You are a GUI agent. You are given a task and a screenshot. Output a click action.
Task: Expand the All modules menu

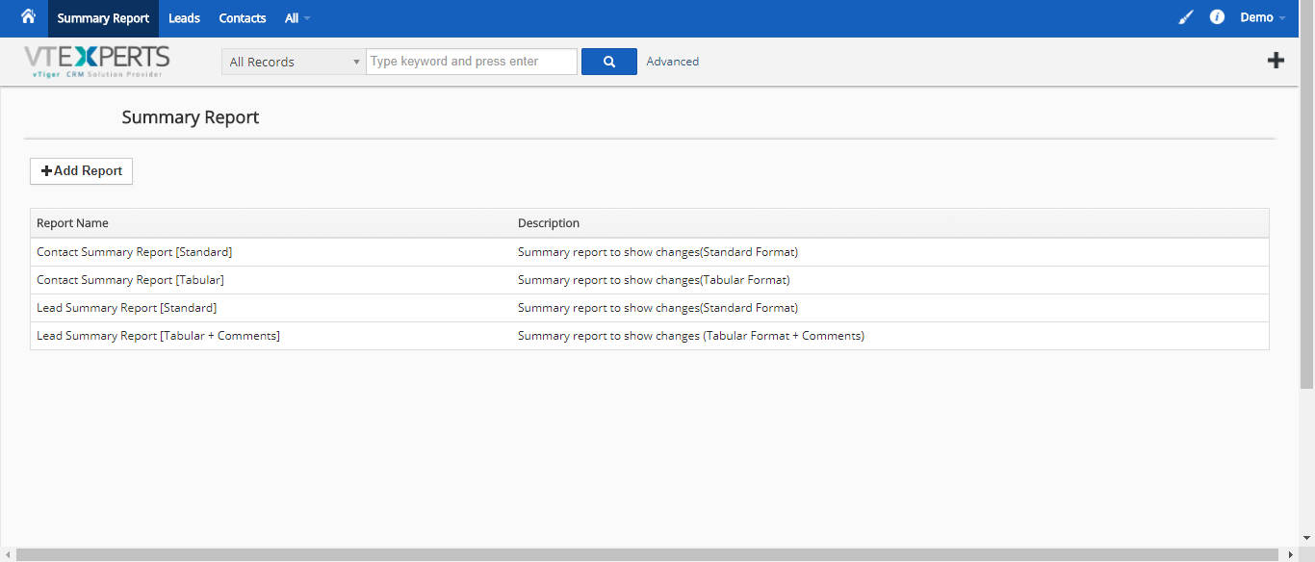click(x=297, y=18)
